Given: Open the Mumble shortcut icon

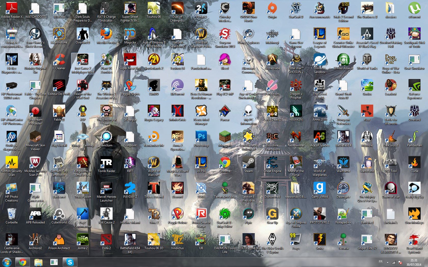Looking at the screenshot, I should click(x=367, y=139).
